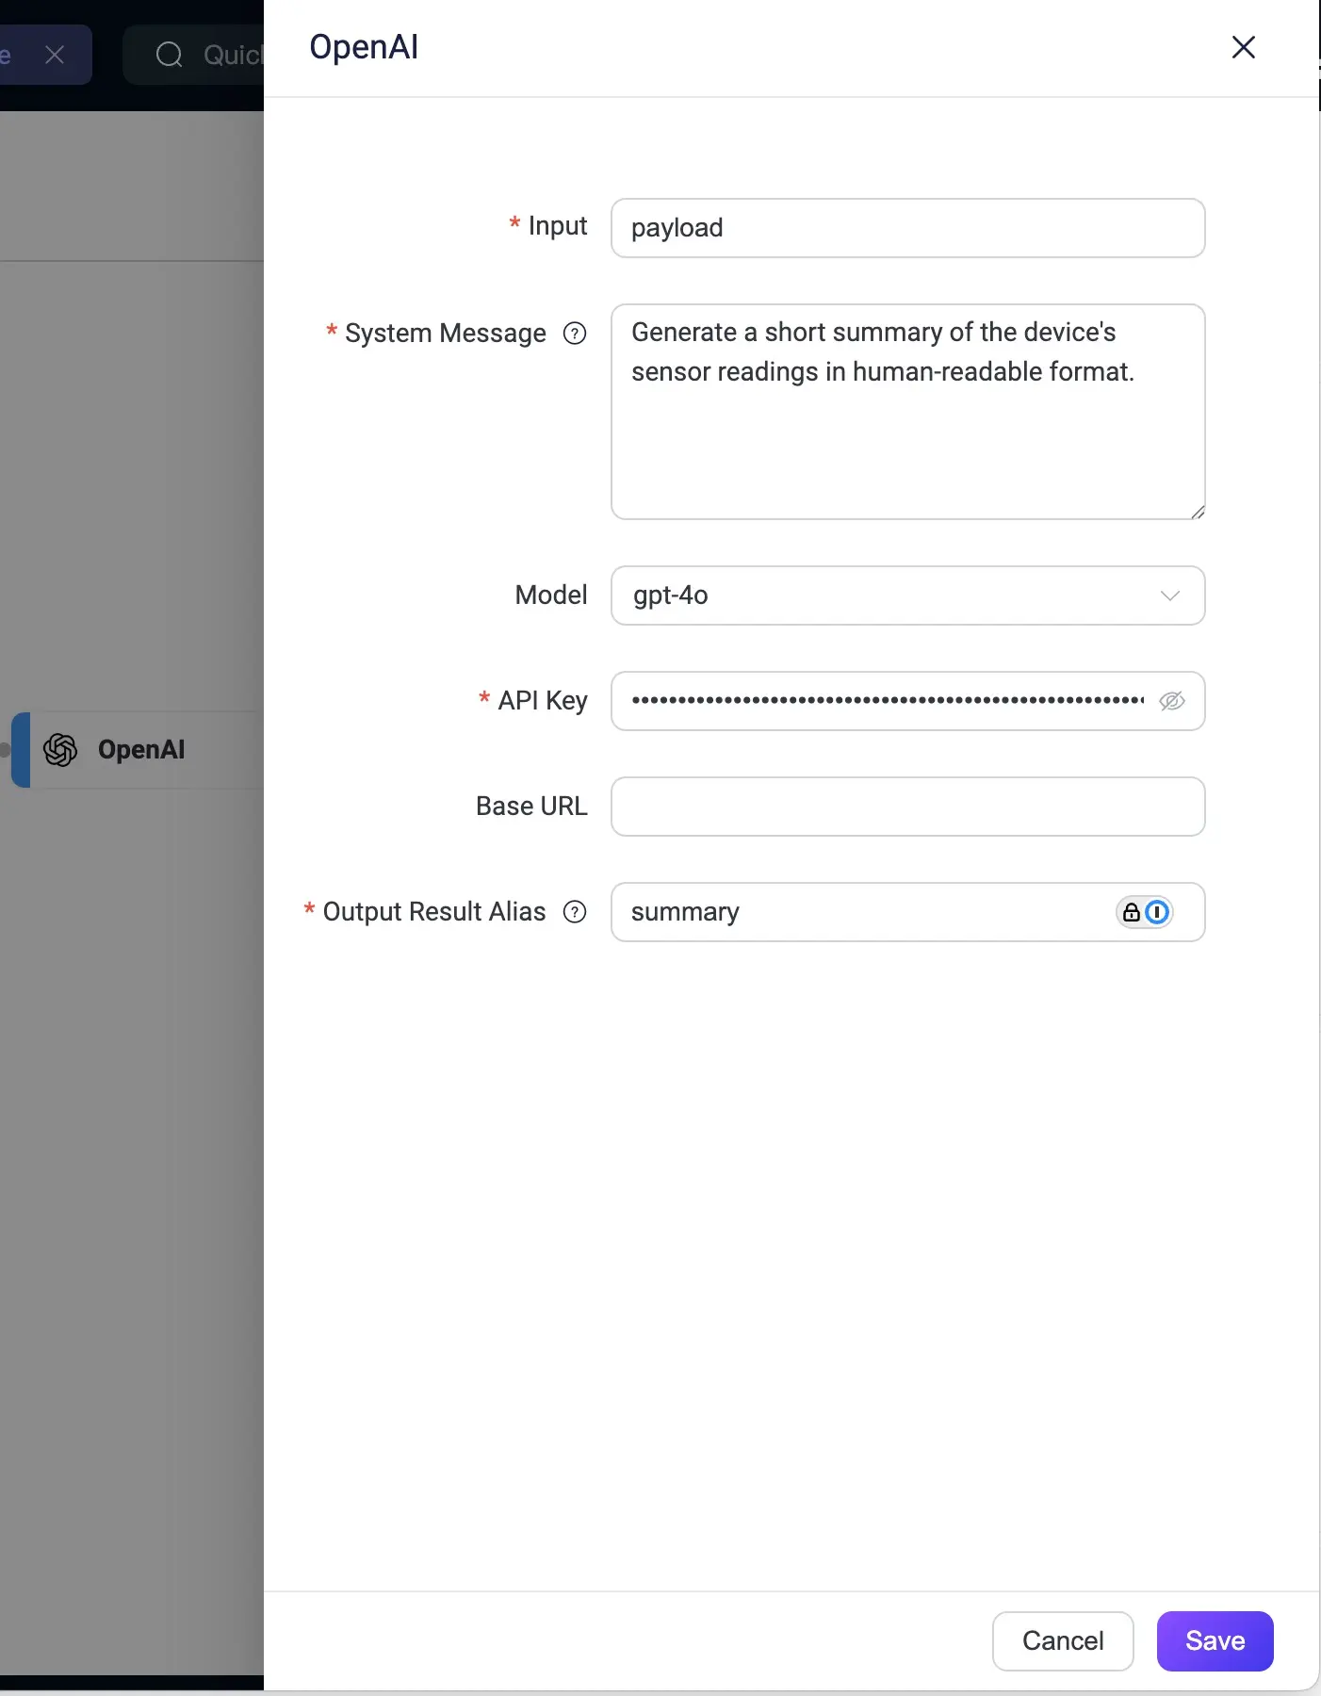Click the magnifier icon in Quick search
The width and height of the screenshot is (1321, 1696).
170,55
